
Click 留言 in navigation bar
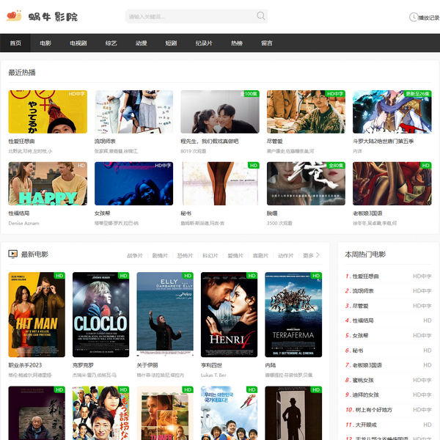pyautogui.click(x=267, y=43)
